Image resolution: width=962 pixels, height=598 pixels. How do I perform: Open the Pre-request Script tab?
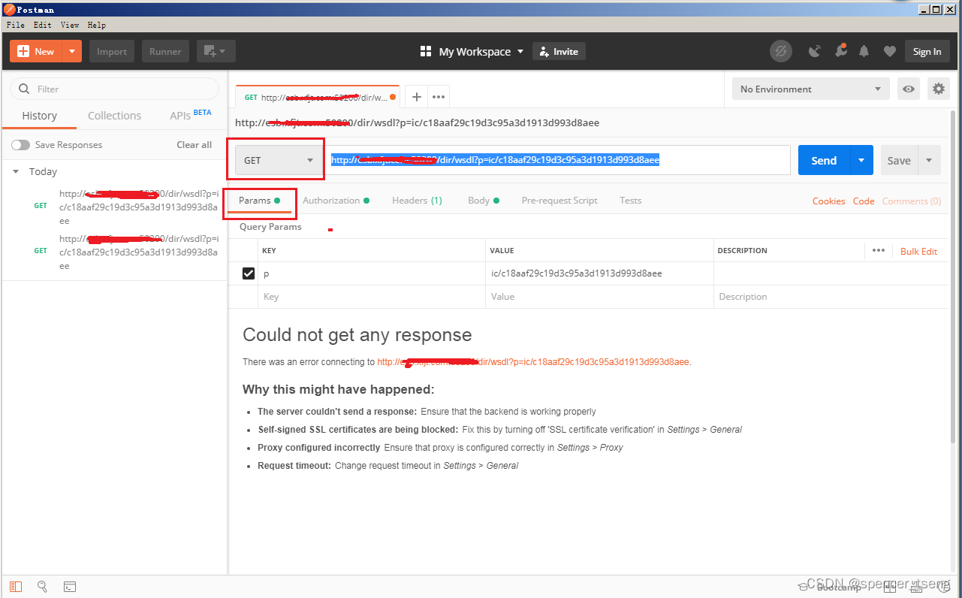pyautogui.click(x=559, y=201)
